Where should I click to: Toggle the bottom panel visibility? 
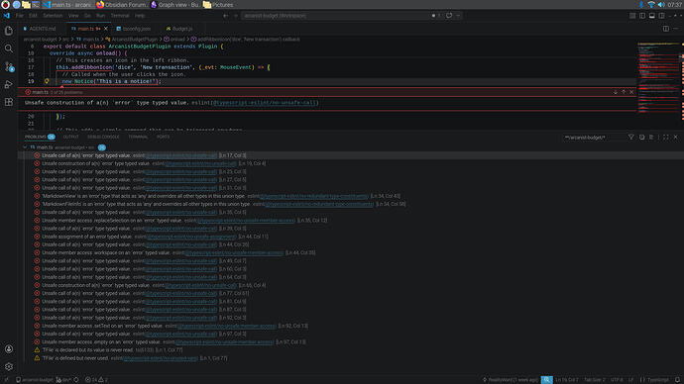pyautogui.click(x=651, y=16)
